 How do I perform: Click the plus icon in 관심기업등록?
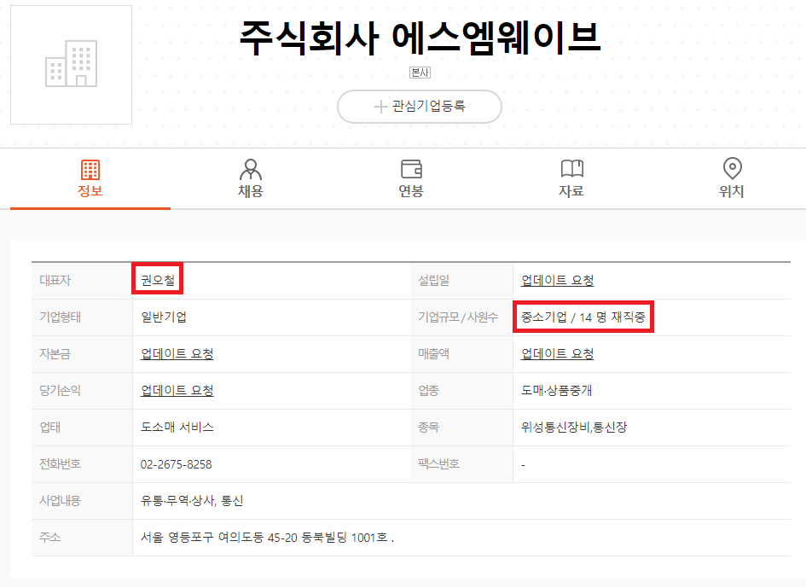[x=380, y=107]
